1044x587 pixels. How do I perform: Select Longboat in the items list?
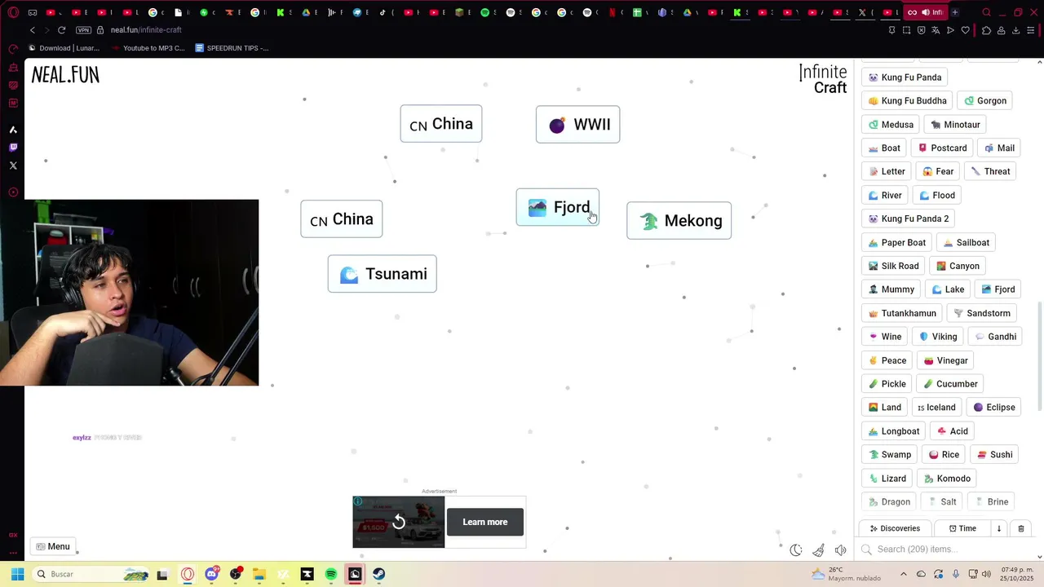coord(894,431)
